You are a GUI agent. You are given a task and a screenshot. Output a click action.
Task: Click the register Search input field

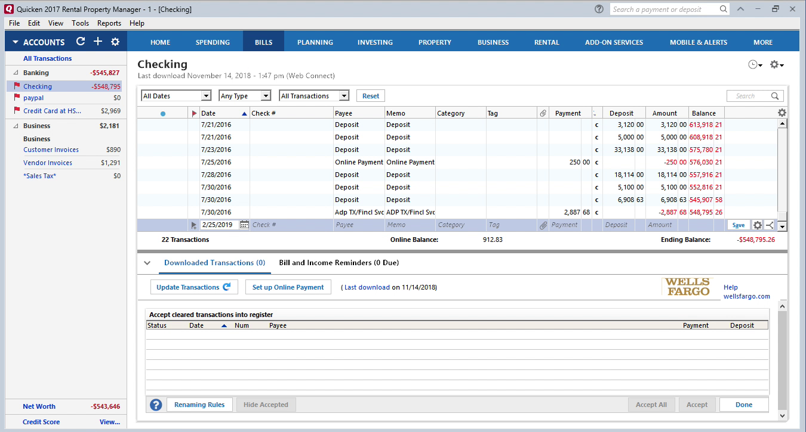(x=749, y=96)
